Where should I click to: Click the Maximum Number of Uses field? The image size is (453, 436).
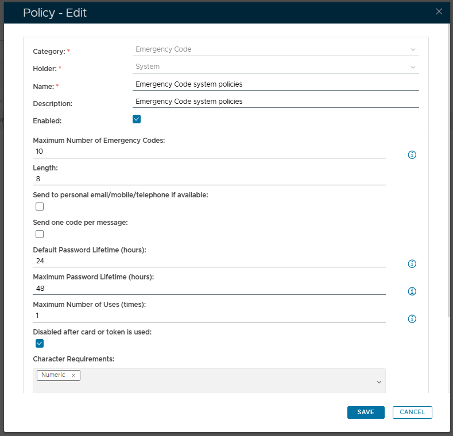pos(209,316)
